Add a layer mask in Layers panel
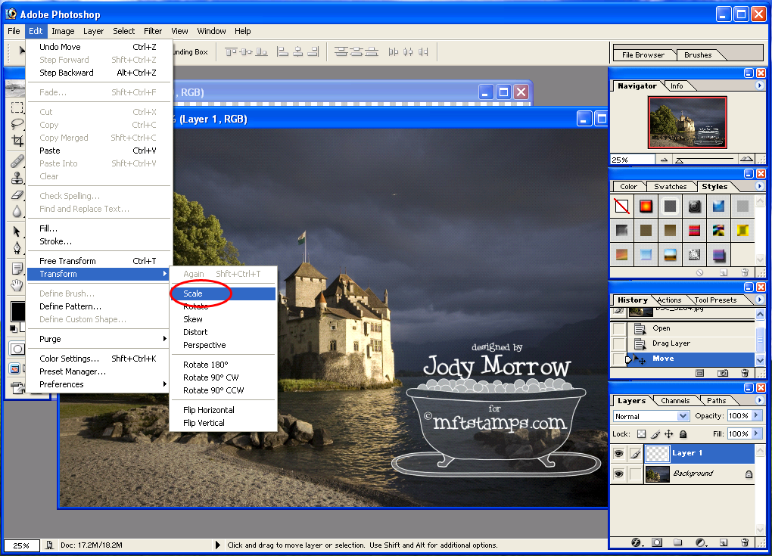The width and height of the screenshot is (772, 556). pos(657,542)
